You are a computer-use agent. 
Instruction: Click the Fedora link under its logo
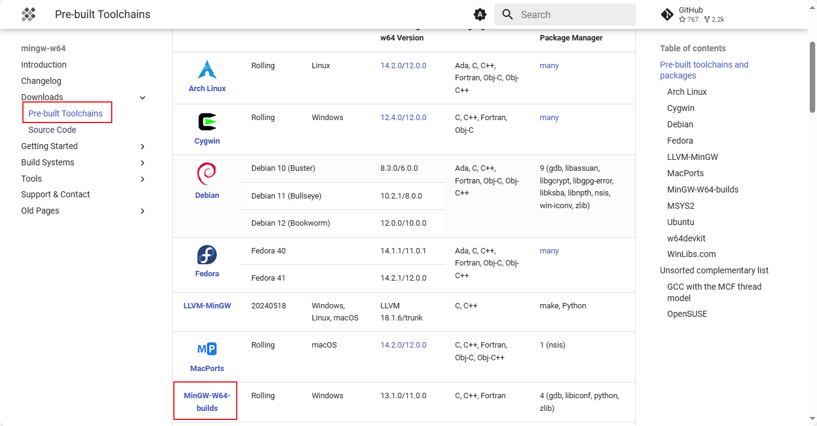tap(207, 274)
